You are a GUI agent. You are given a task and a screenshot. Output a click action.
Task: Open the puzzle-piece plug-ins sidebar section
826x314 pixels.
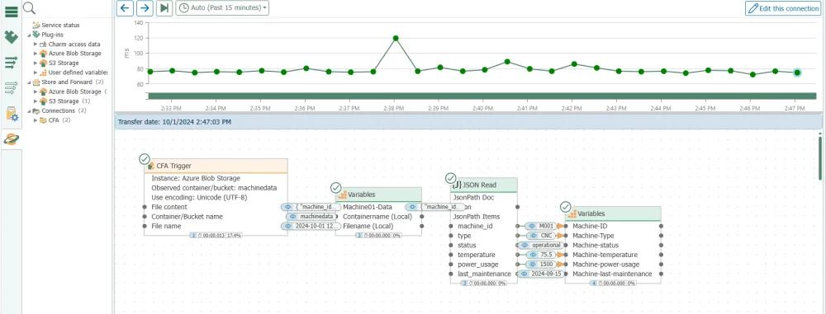tap(11, 37)
